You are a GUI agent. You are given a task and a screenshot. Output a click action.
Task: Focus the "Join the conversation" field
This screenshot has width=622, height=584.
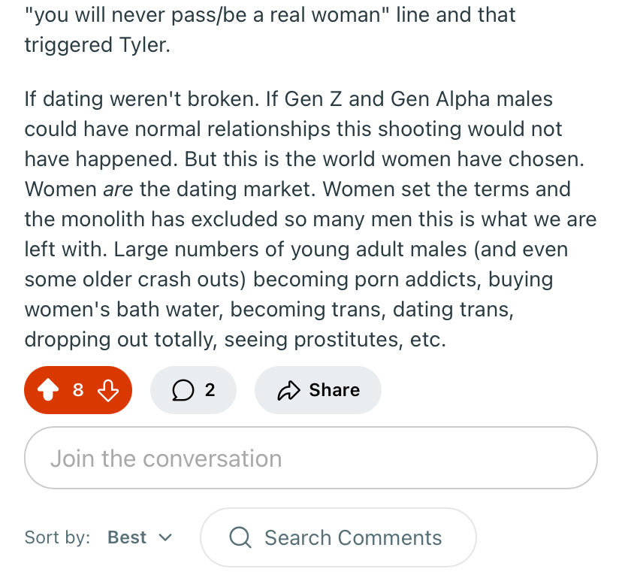(x=310, y=458)
